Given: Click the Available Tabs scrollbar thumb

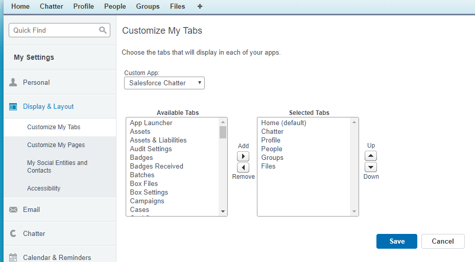Looking at the screenshot, I should (x=223, y=132).
